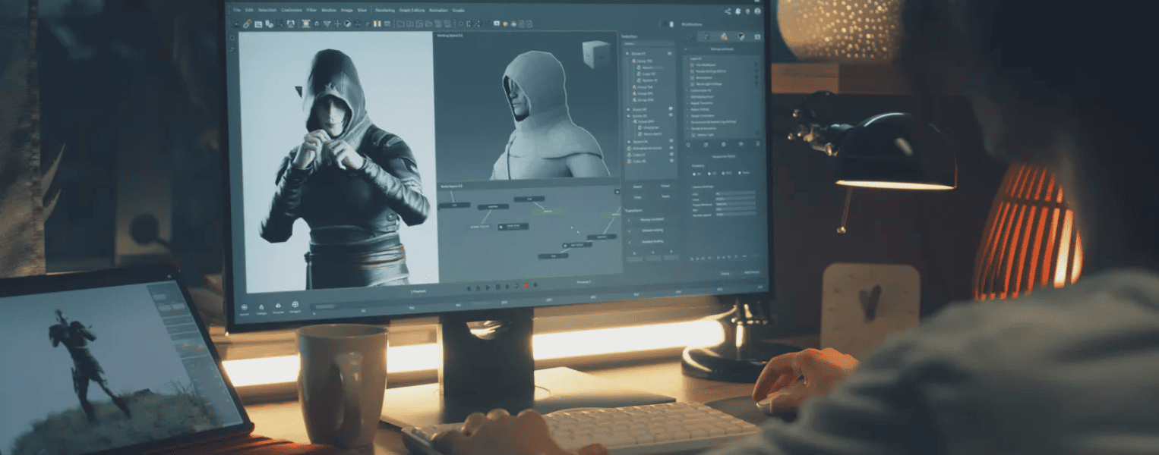Expand the Transform section's first row

click(630, 221)
